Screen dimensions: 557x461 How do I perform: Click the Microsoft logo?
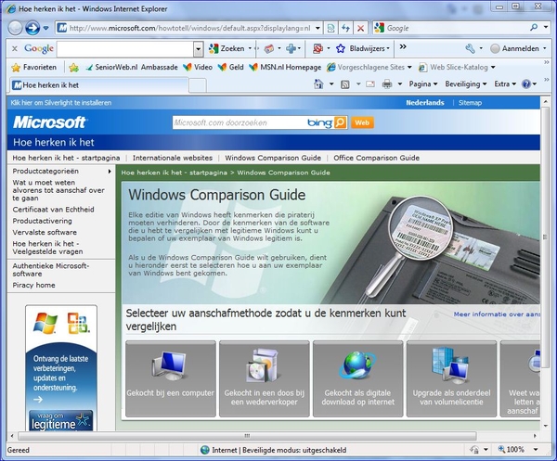[50, 122]
